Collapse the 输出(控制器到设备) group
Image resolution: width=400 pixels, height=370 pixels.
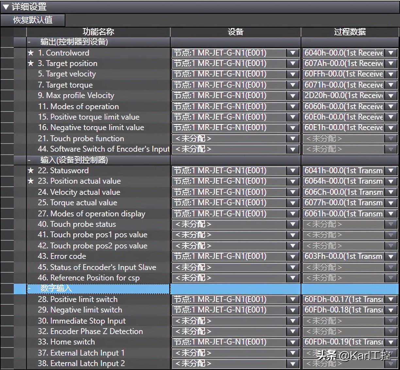click(x=29, y=42)
